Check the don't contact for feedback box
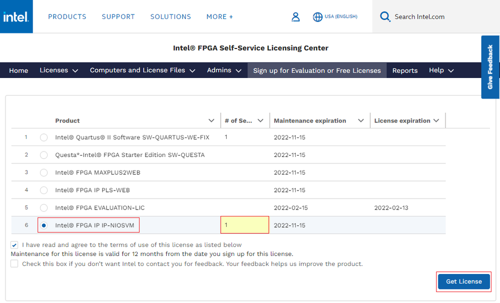Viewport: 500px width, 303px height. pos(15,263)
